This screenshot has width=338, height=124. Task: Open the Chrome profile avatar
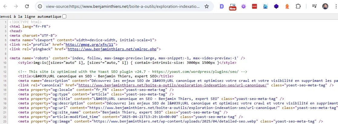[x=325, y=6]
